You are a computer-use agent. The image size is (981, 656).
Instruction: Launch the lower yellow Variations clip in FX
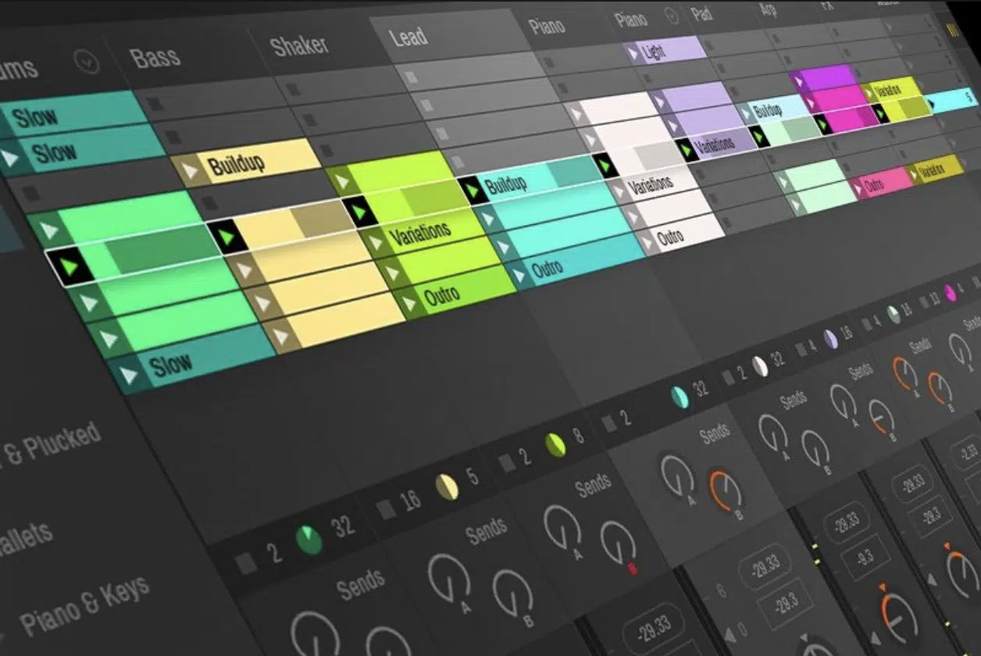click(912, 175)
